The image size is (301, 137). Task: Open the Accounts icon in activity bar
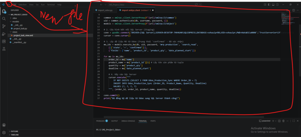tap(4, 125)
